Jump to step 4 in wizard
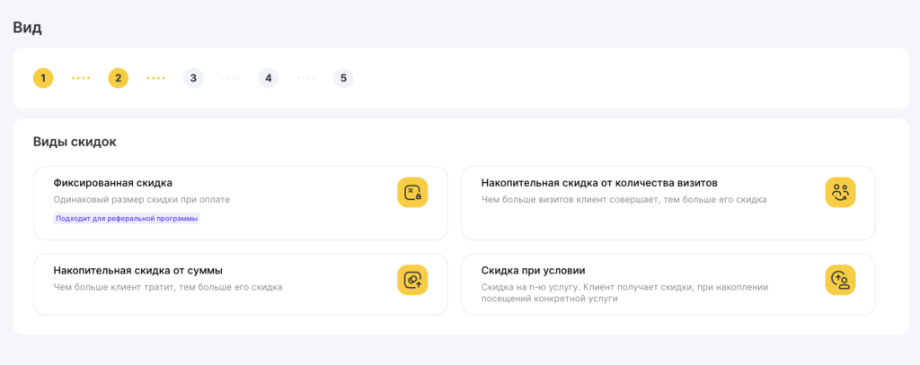 268,78
